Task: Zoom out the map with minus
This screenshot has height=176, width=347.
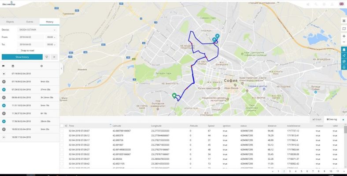Action: click(344, 42)
